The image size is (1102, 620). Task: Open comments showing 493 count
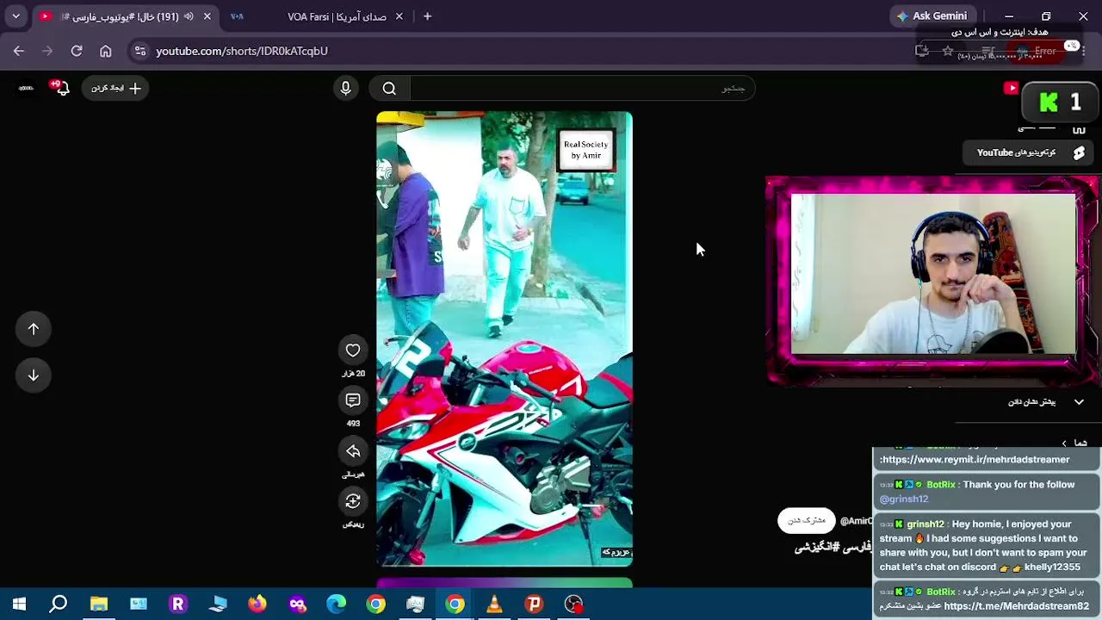pos(353,400)
